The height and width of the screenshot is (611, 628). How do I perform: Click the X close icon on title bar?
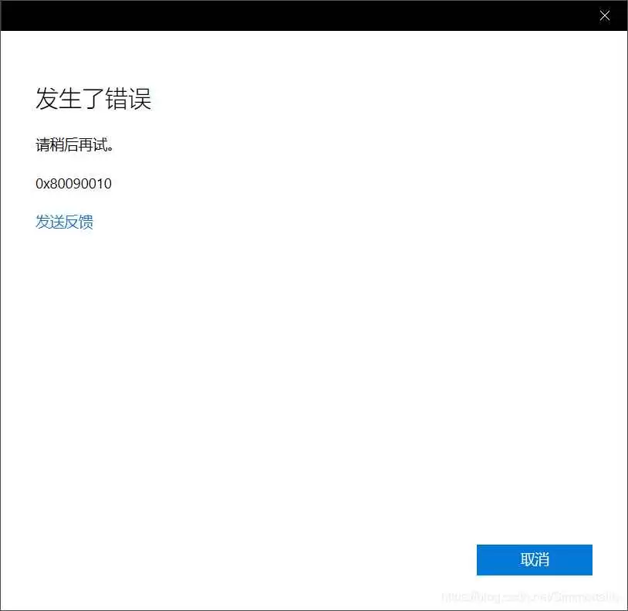tap(605, 15)
